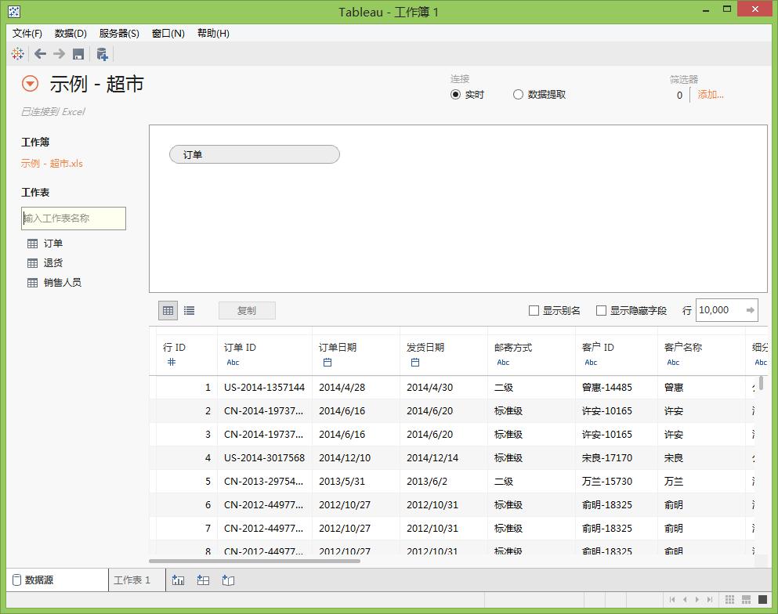Open the 数据(D) menu
The image size is (778, 614).
coord(71,33)
